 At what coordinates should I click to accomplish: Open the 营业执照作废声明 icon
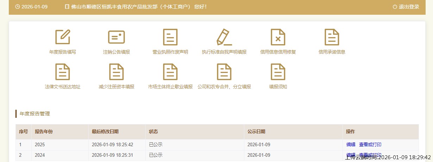[170, 37]
